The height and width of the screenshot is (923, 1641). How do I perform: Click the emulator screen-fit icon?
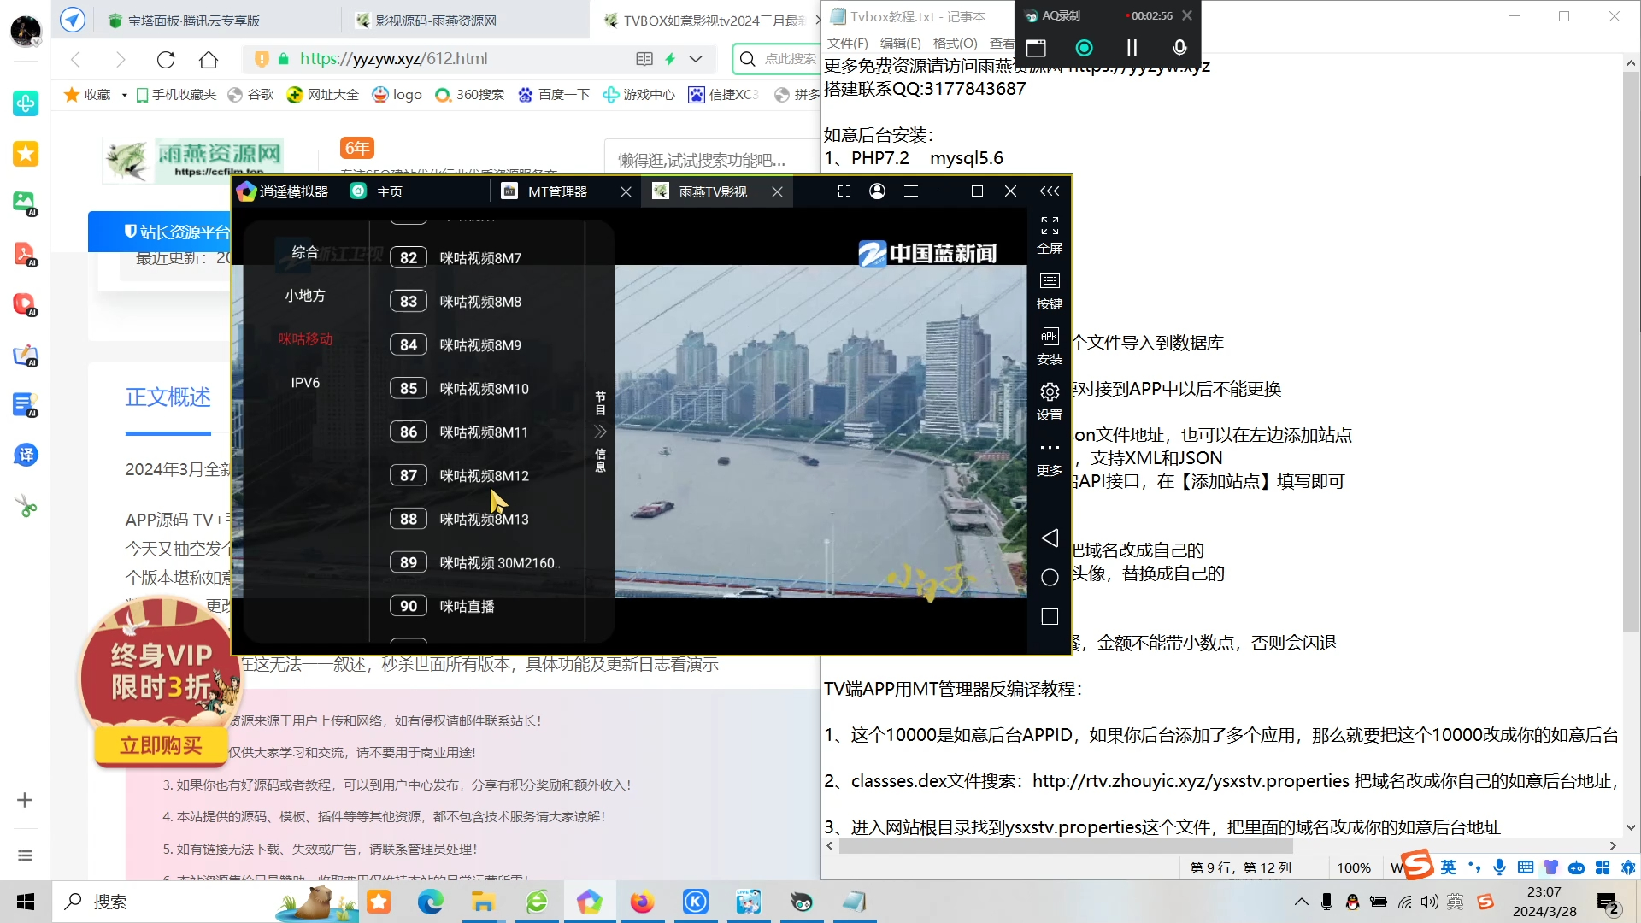click(x=844, y=191)
